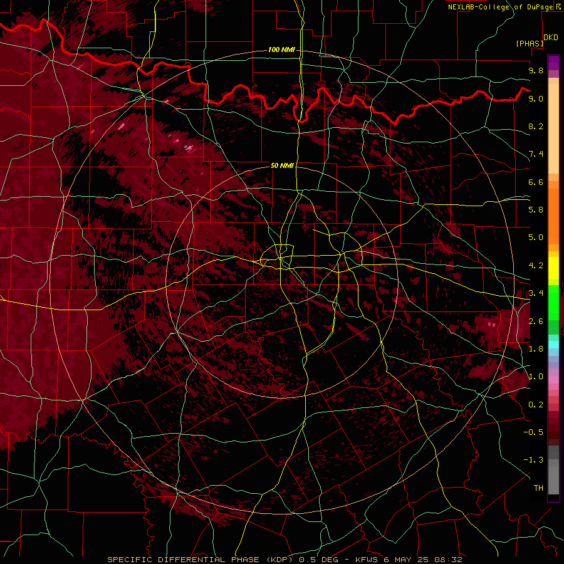
Task: Click the 6.6 scale value
Action: 536,182
